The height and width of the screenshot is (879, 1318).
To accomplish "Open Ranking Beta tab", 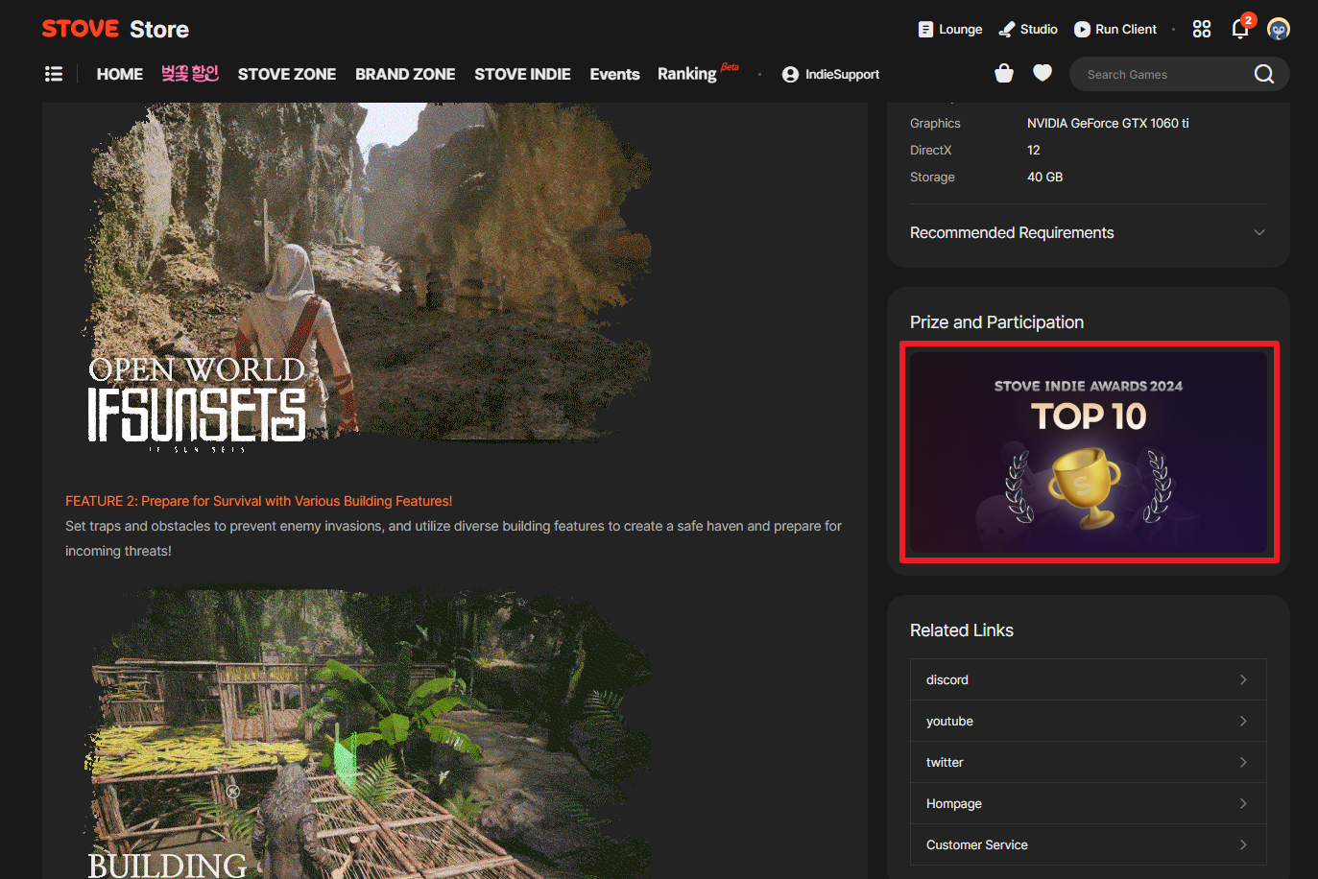I will 698,73.
